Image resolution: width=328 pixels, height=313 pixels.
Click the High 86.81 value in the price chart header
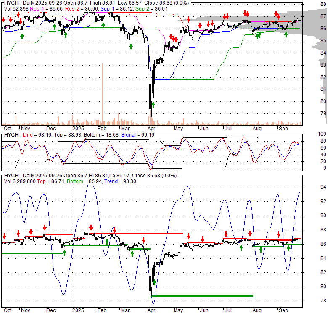pos(103,3)
